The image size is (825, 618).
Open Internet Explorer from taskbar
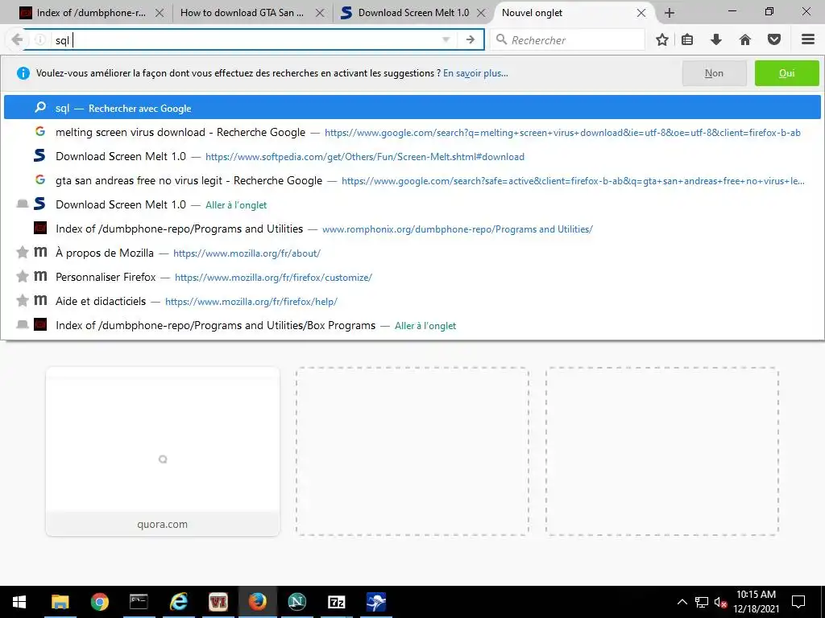(x=178, y=602)
